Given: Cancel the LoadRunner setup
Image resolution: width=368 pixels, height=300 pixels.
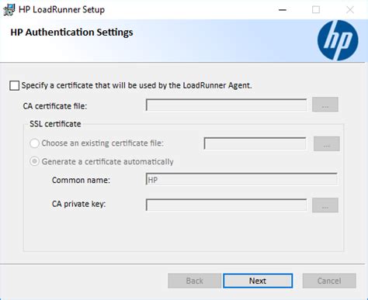Looking at the screenshot, I should pyautogui.click(x=329, y=281).
